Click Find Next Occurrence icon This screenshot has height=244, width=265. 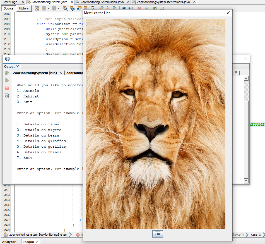point(79,8)
